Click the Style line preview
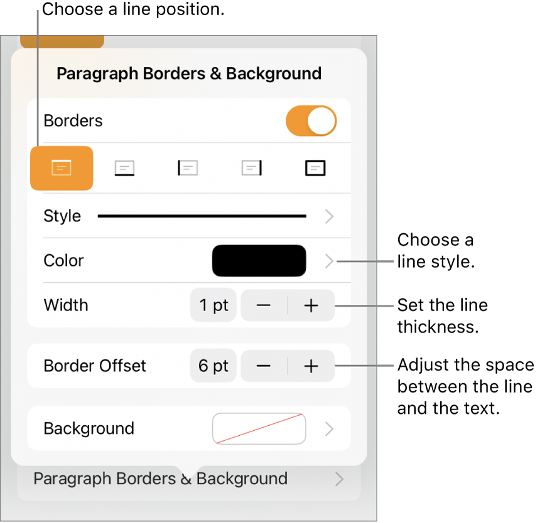Viewport: 540px width, 523px height. (x=202, y=216)
